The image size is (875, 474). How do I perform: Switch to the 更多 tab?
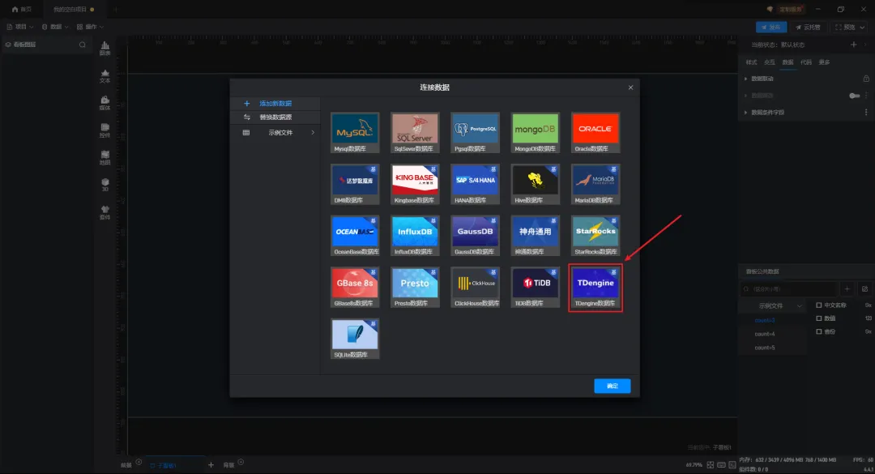[x=824, y=62]
